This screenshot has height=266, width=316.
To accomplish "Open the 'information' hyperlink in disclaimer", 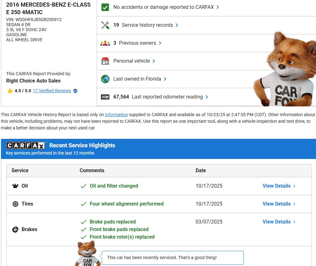I will point(116,115).
